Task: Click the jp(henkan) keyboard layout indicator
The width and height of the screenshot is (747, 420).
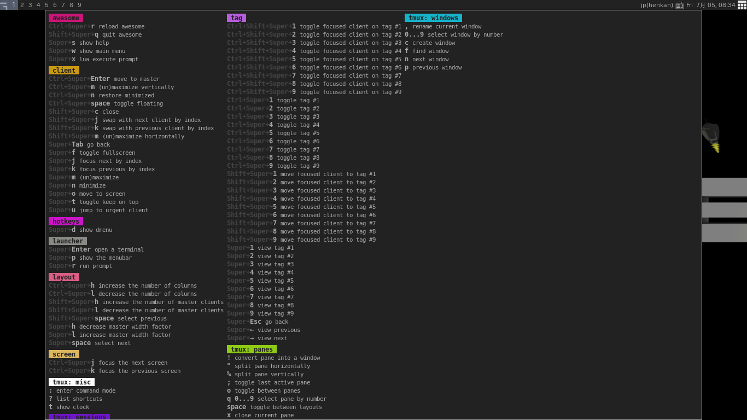Action: (657, 5)
